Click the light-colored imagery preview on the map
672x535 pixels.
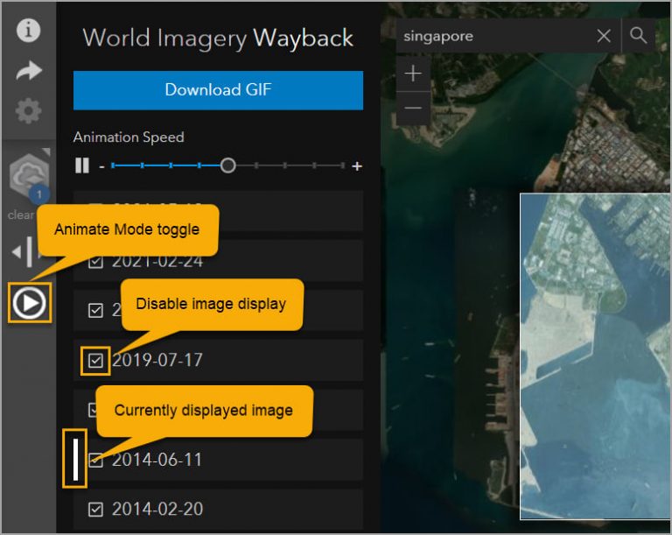[x=596, y=356]
